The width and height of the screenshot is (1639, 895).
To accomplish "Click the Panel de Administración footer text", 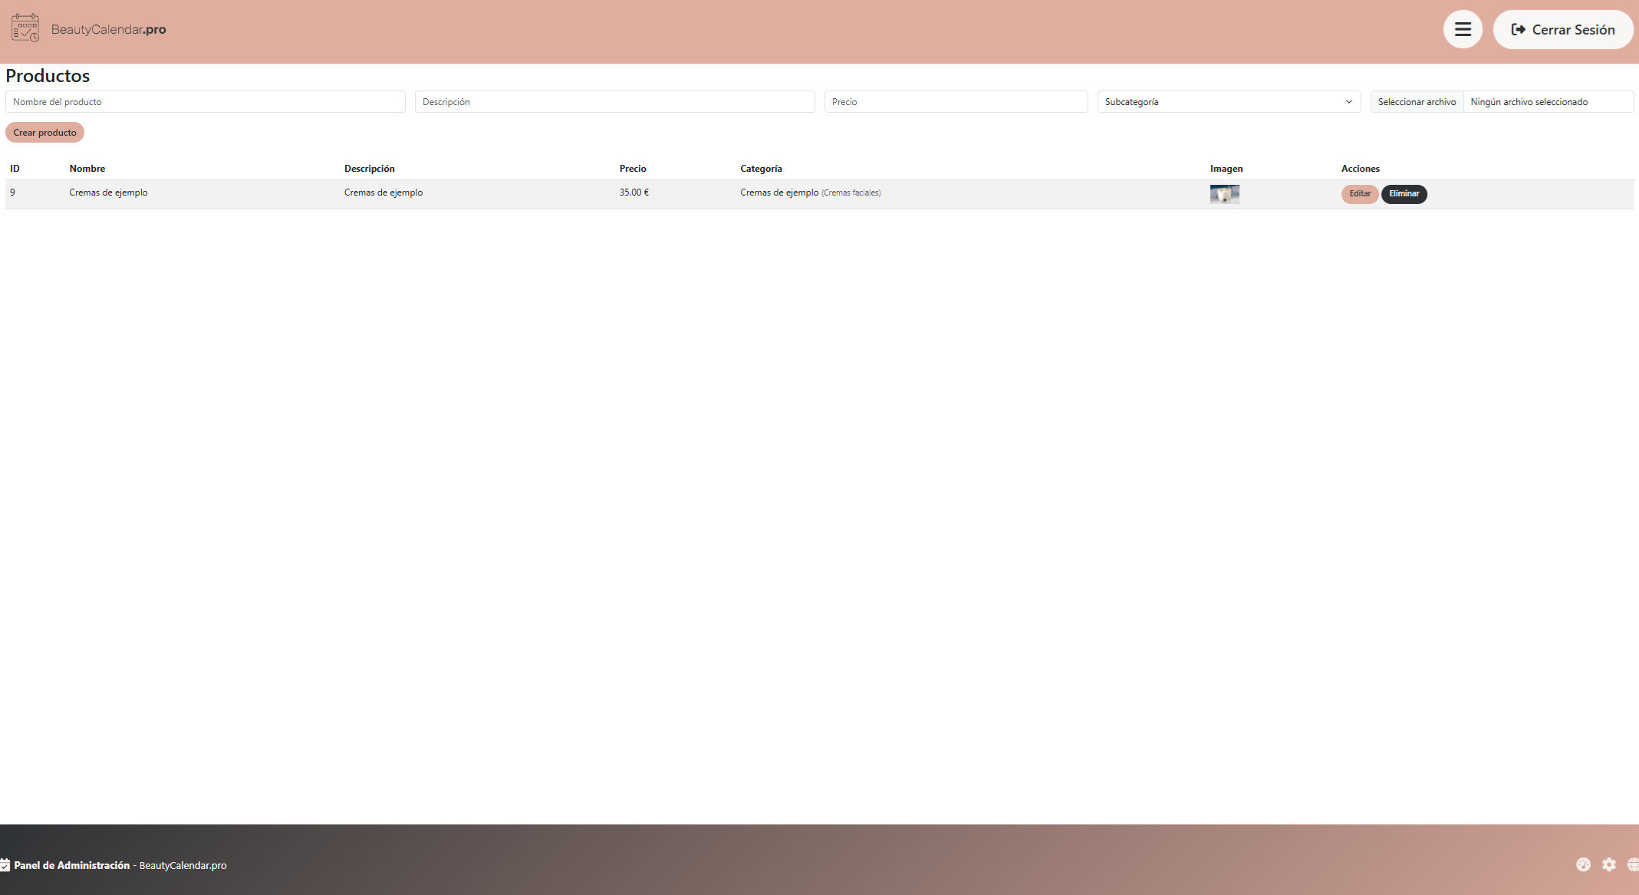I will click(x=71, y=865).
